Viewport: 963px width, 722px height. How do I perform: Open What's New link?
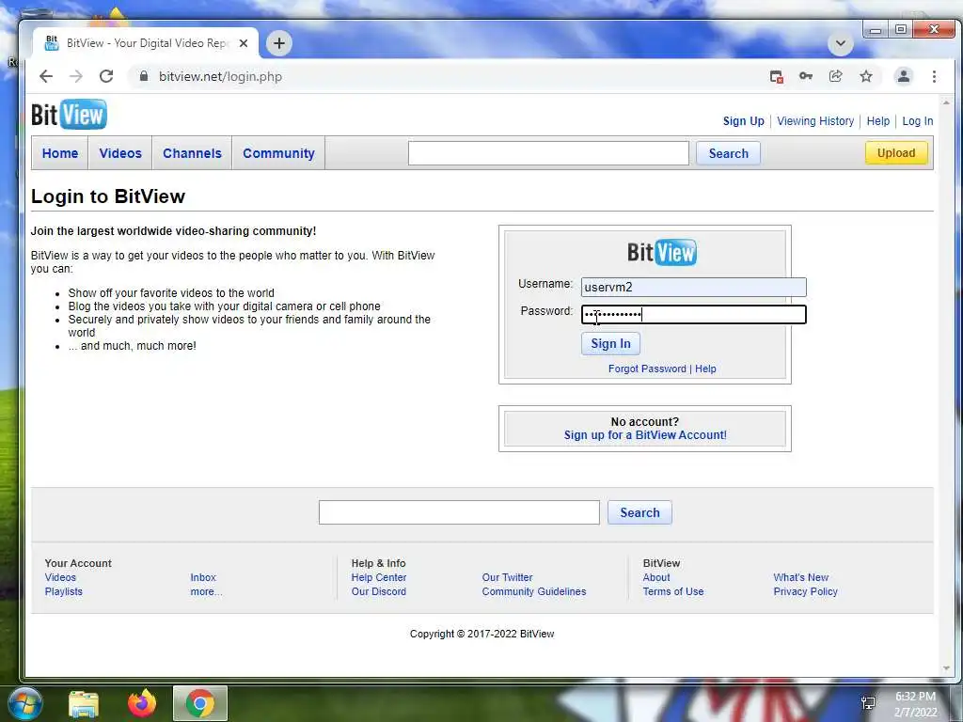click(801, 577)
